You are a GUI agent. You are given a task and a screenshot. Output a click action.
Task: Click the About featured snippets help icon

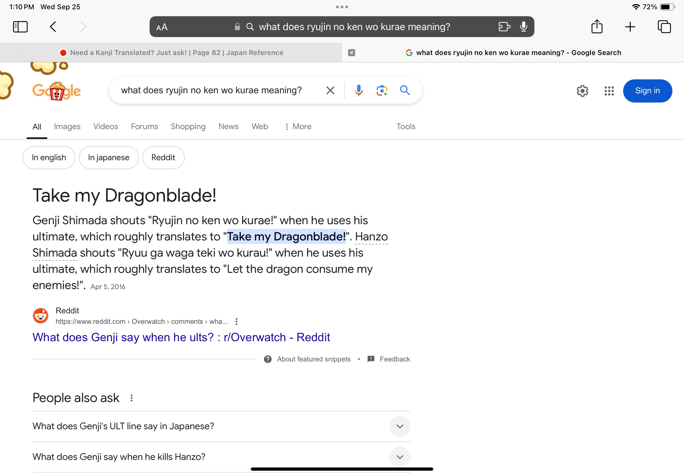268,359
